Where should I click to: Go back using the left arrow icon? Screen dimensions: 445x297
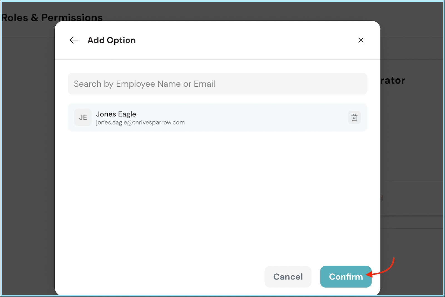(x=74, y=40)
